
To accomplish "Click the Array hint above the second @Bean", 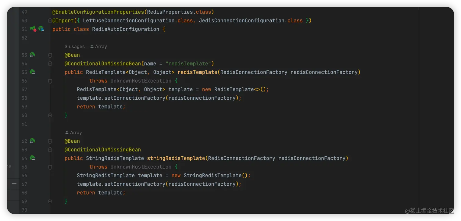I will [75, 132].
